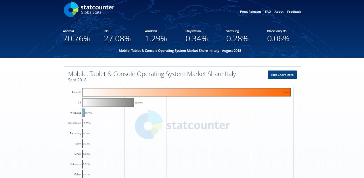The width and height of the screenshot is (364, 178).
Task: Click the 0.77% Windows value label
Action: (x=89, y=113)
